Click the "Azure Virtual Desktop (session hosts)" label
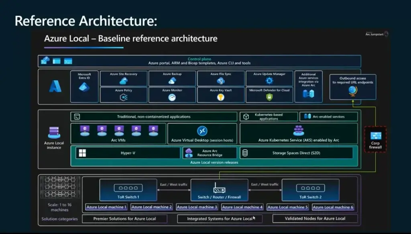The height and width of the screenshot is (234, 411). tap(202, 140)
